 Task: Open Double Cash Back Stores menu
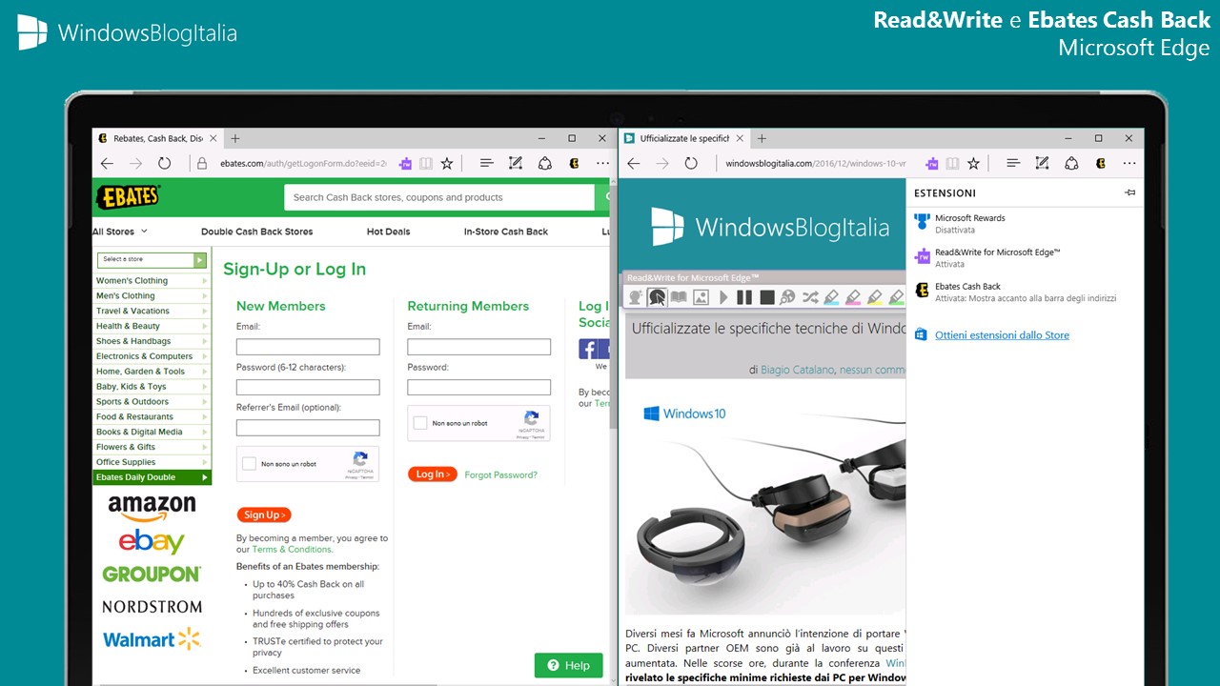point(256,232)
